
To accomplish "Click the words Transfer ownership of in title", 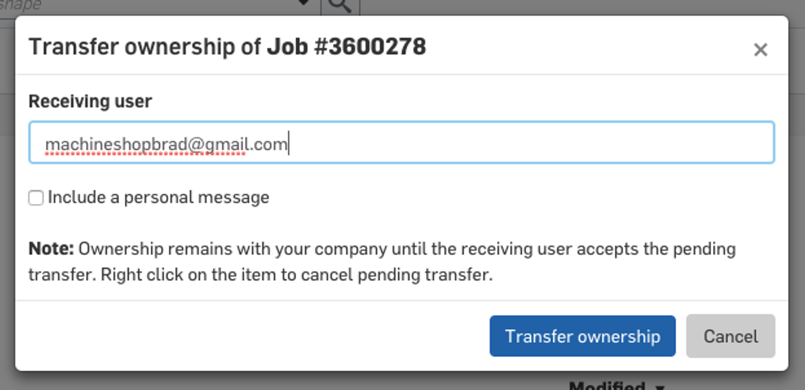I will 145,47.
